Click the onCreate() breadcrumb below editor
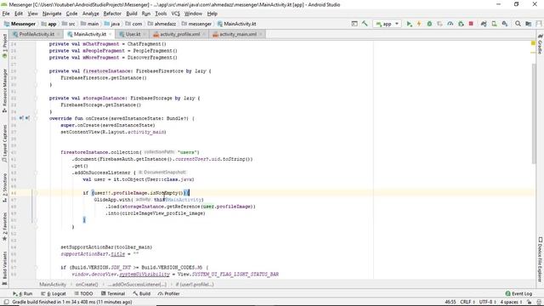Image resolution: width=544 pixels, height=306 pixels. pos(87,285)
